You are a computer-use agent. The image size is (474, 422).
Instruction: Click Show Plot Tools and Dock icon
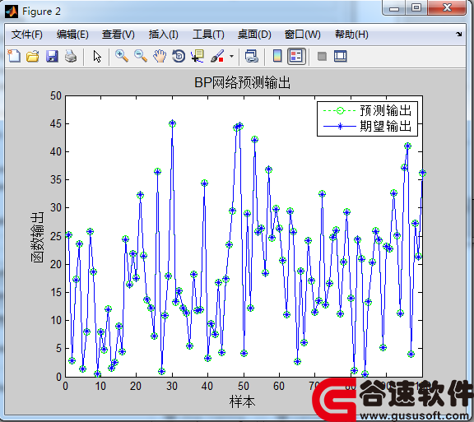pos(341,56)
